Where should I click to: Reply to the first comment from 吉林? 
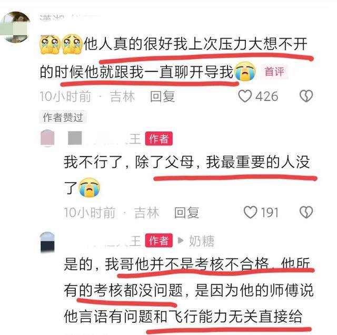pyautogui.click(x=162, y=96)
